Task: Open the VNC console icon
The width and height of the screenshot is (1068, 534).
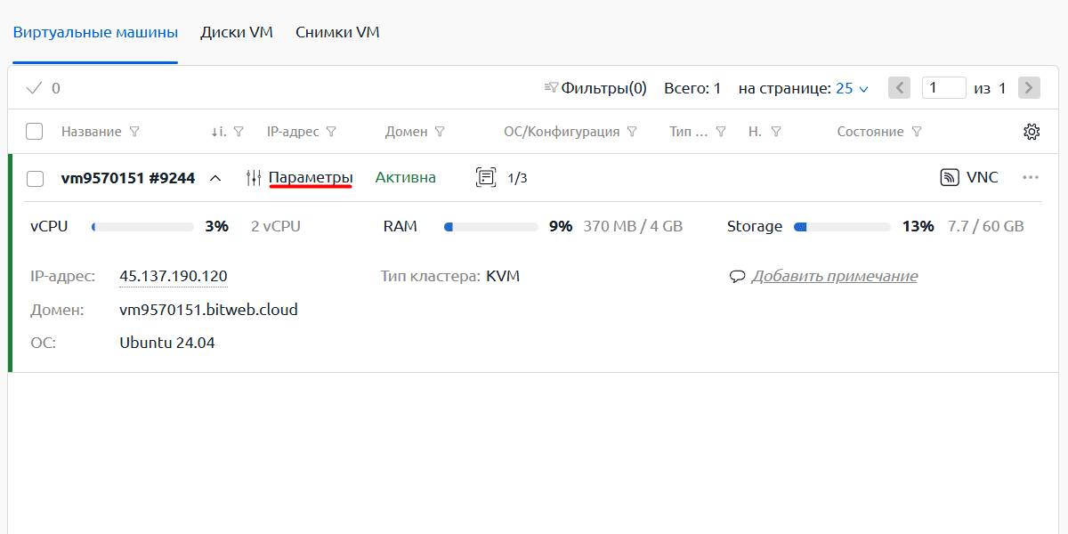Action: [x=950, y=177]
